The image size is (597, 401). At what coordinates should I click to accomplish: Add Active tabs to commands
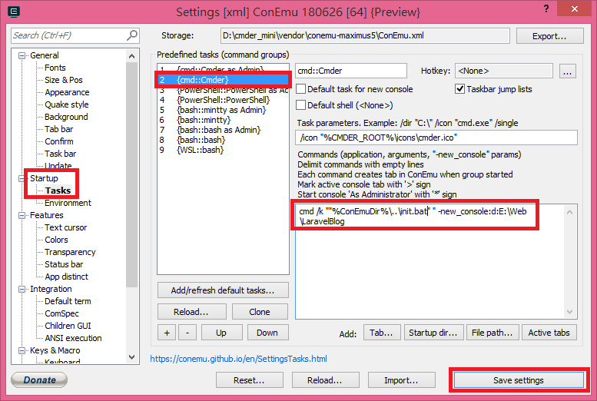pos(549,333)
